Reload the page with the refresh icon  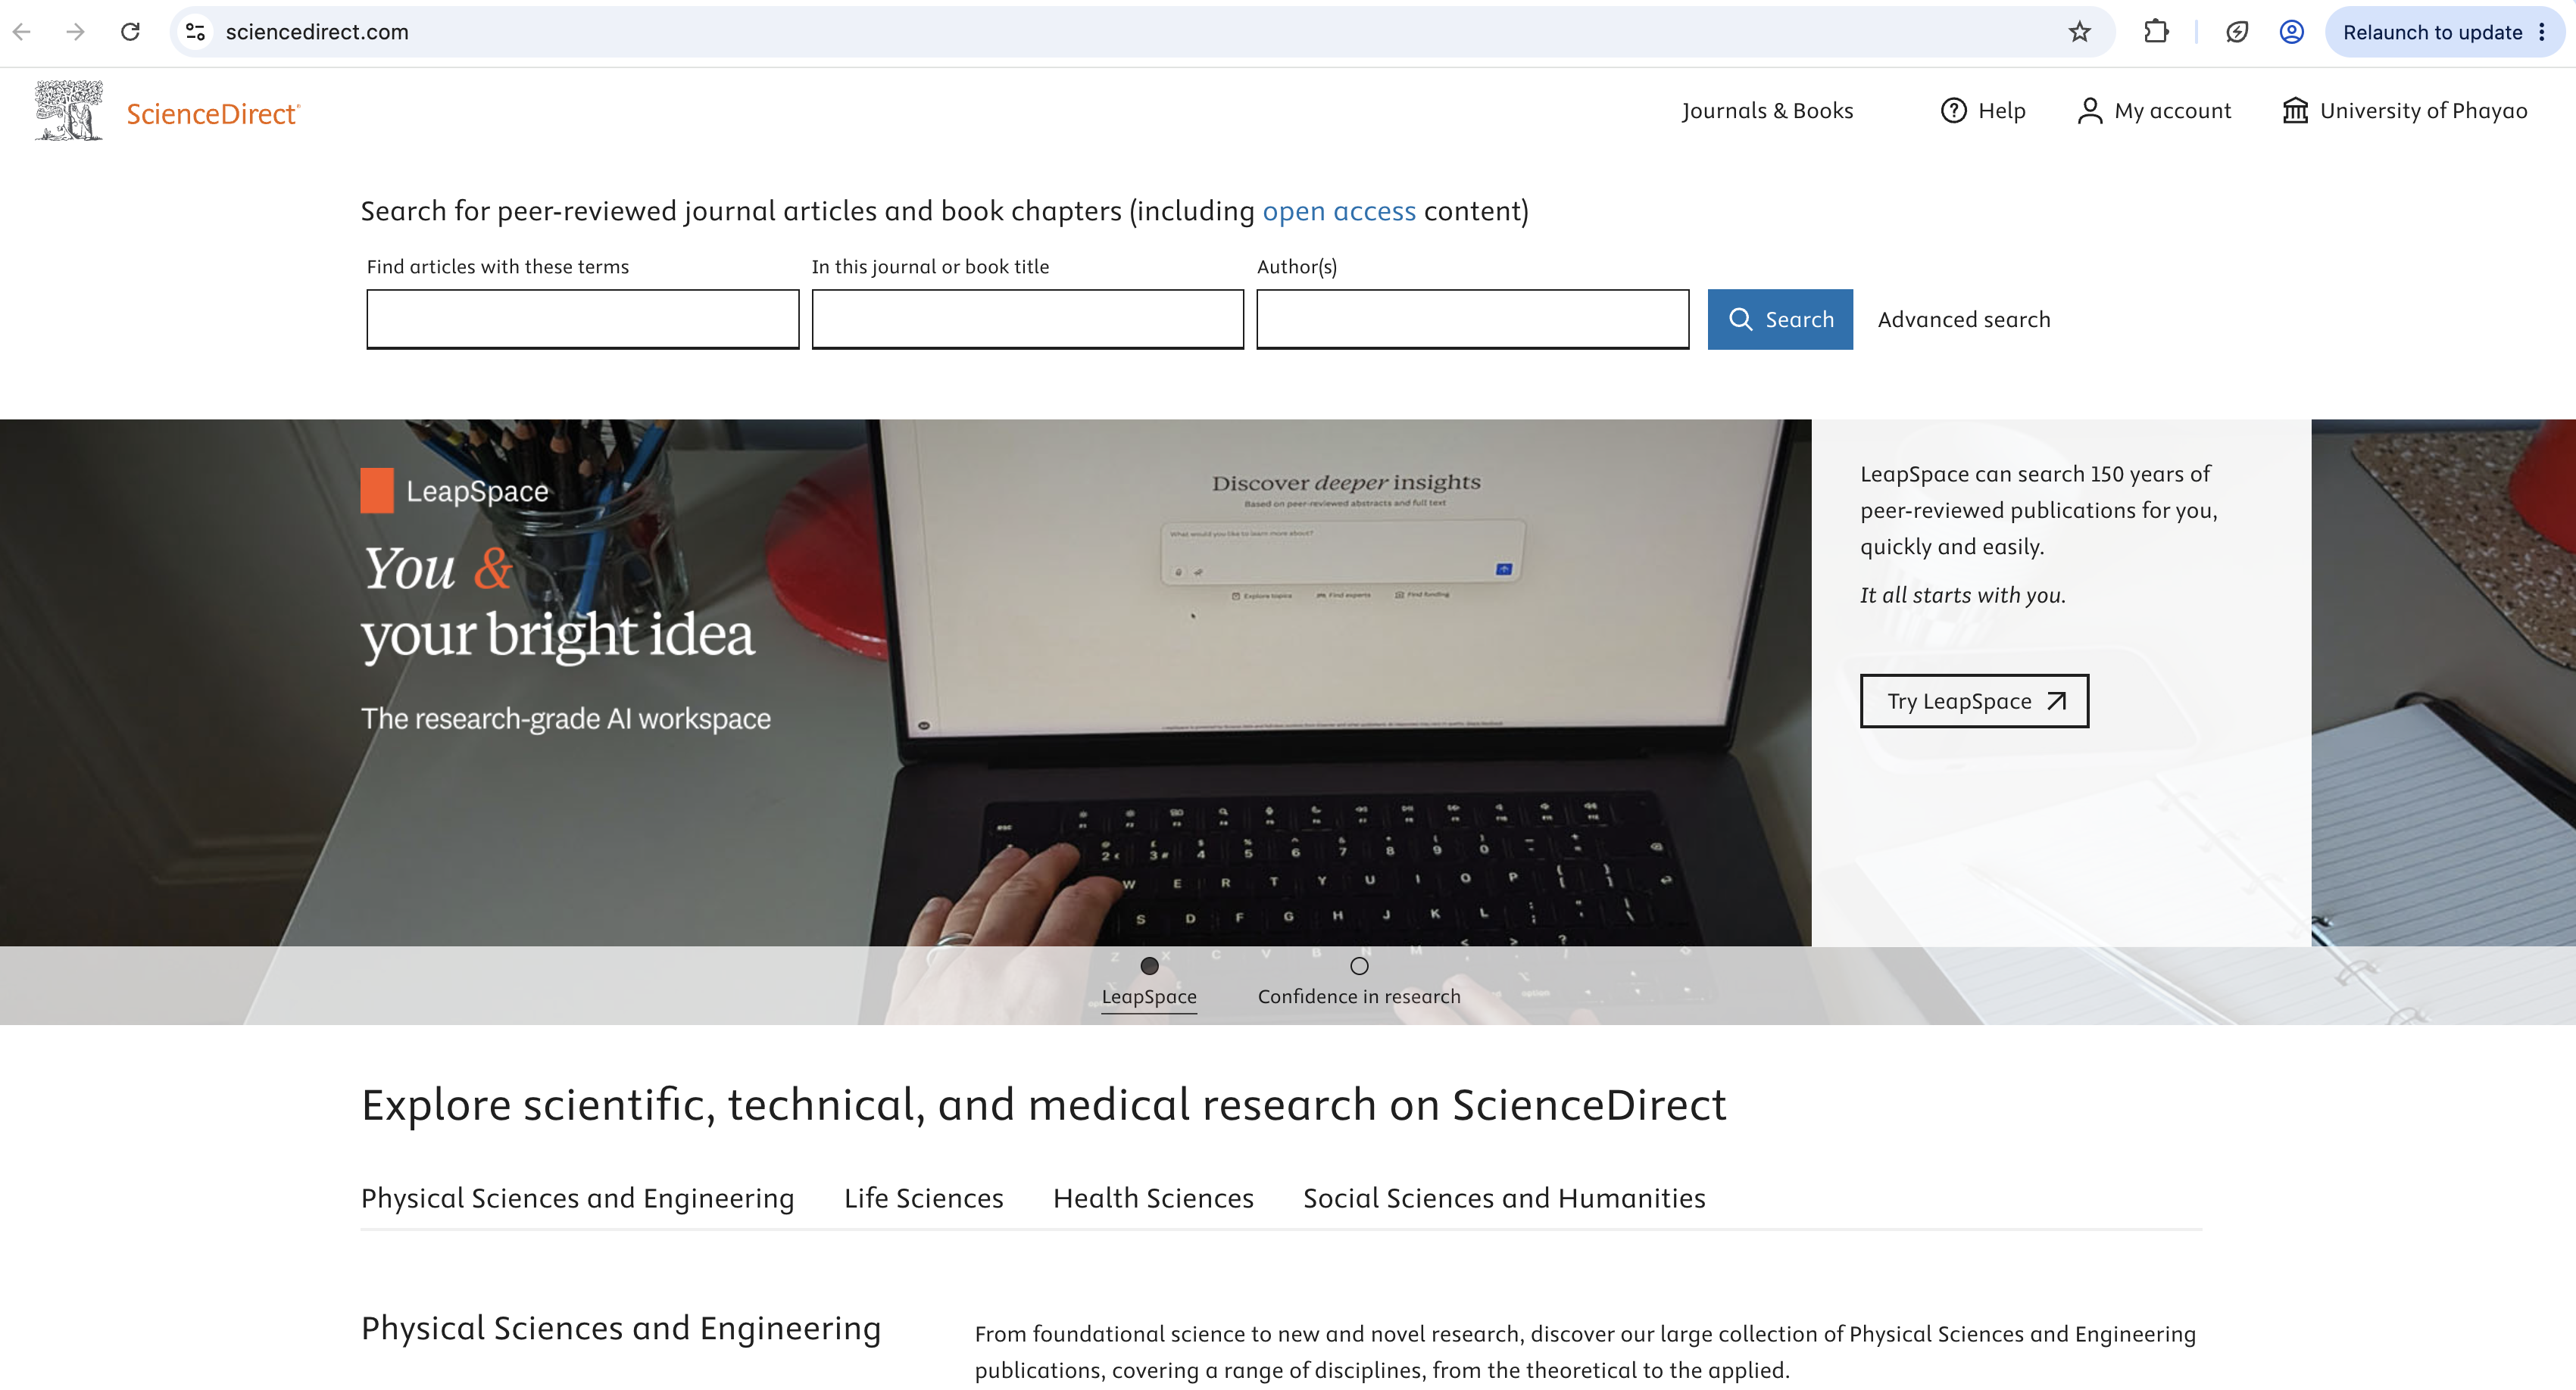coord(130,32)
